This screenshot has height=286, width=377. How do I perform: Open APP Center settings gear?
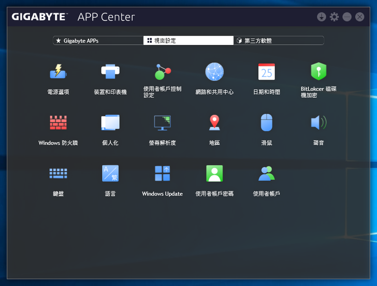(335, 17)
